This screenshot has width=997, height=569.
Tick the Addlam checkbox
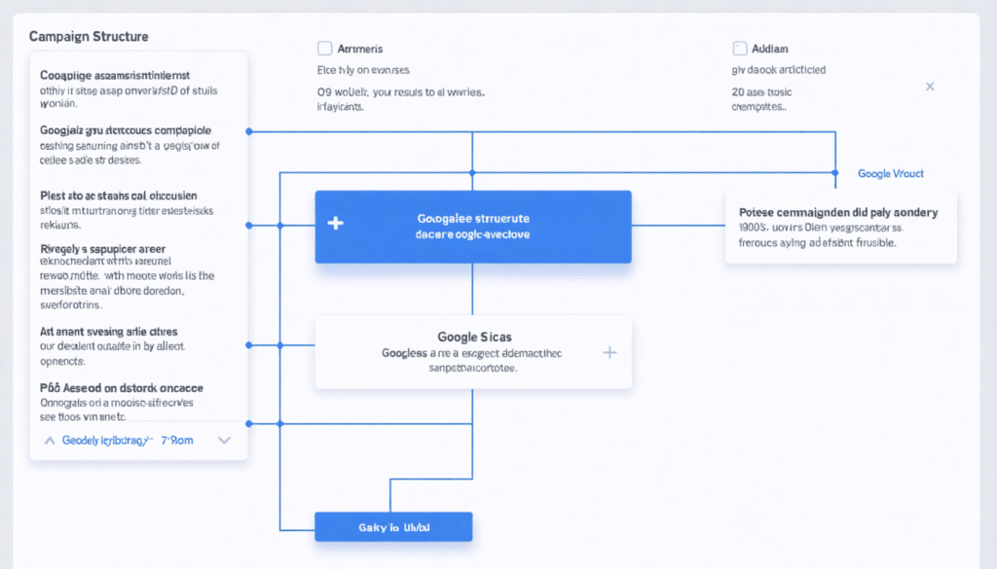pyautogui.click(x=740, y=49)
